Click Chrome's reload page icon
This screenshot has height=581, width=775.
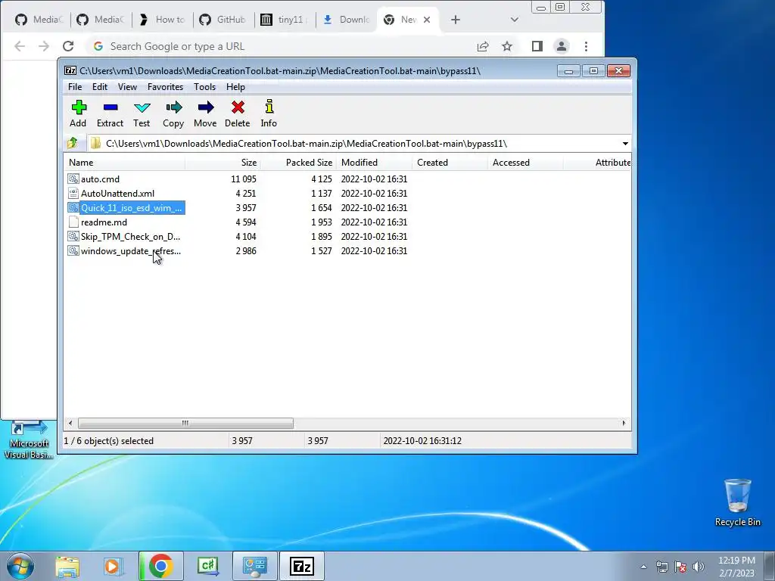tap(68, 46)
